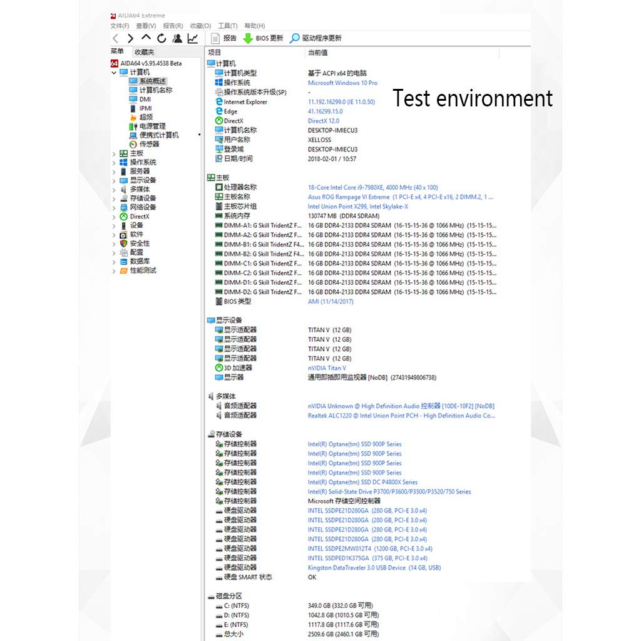Click the 配置 configuration icon
The width and height of the screenshot is (641, 641).
[x=123, y=253]
